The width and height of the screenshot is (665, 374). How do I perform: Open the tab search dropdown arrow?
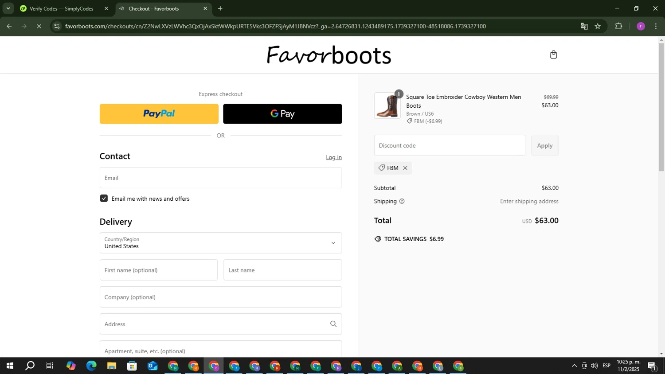(8, 8)
